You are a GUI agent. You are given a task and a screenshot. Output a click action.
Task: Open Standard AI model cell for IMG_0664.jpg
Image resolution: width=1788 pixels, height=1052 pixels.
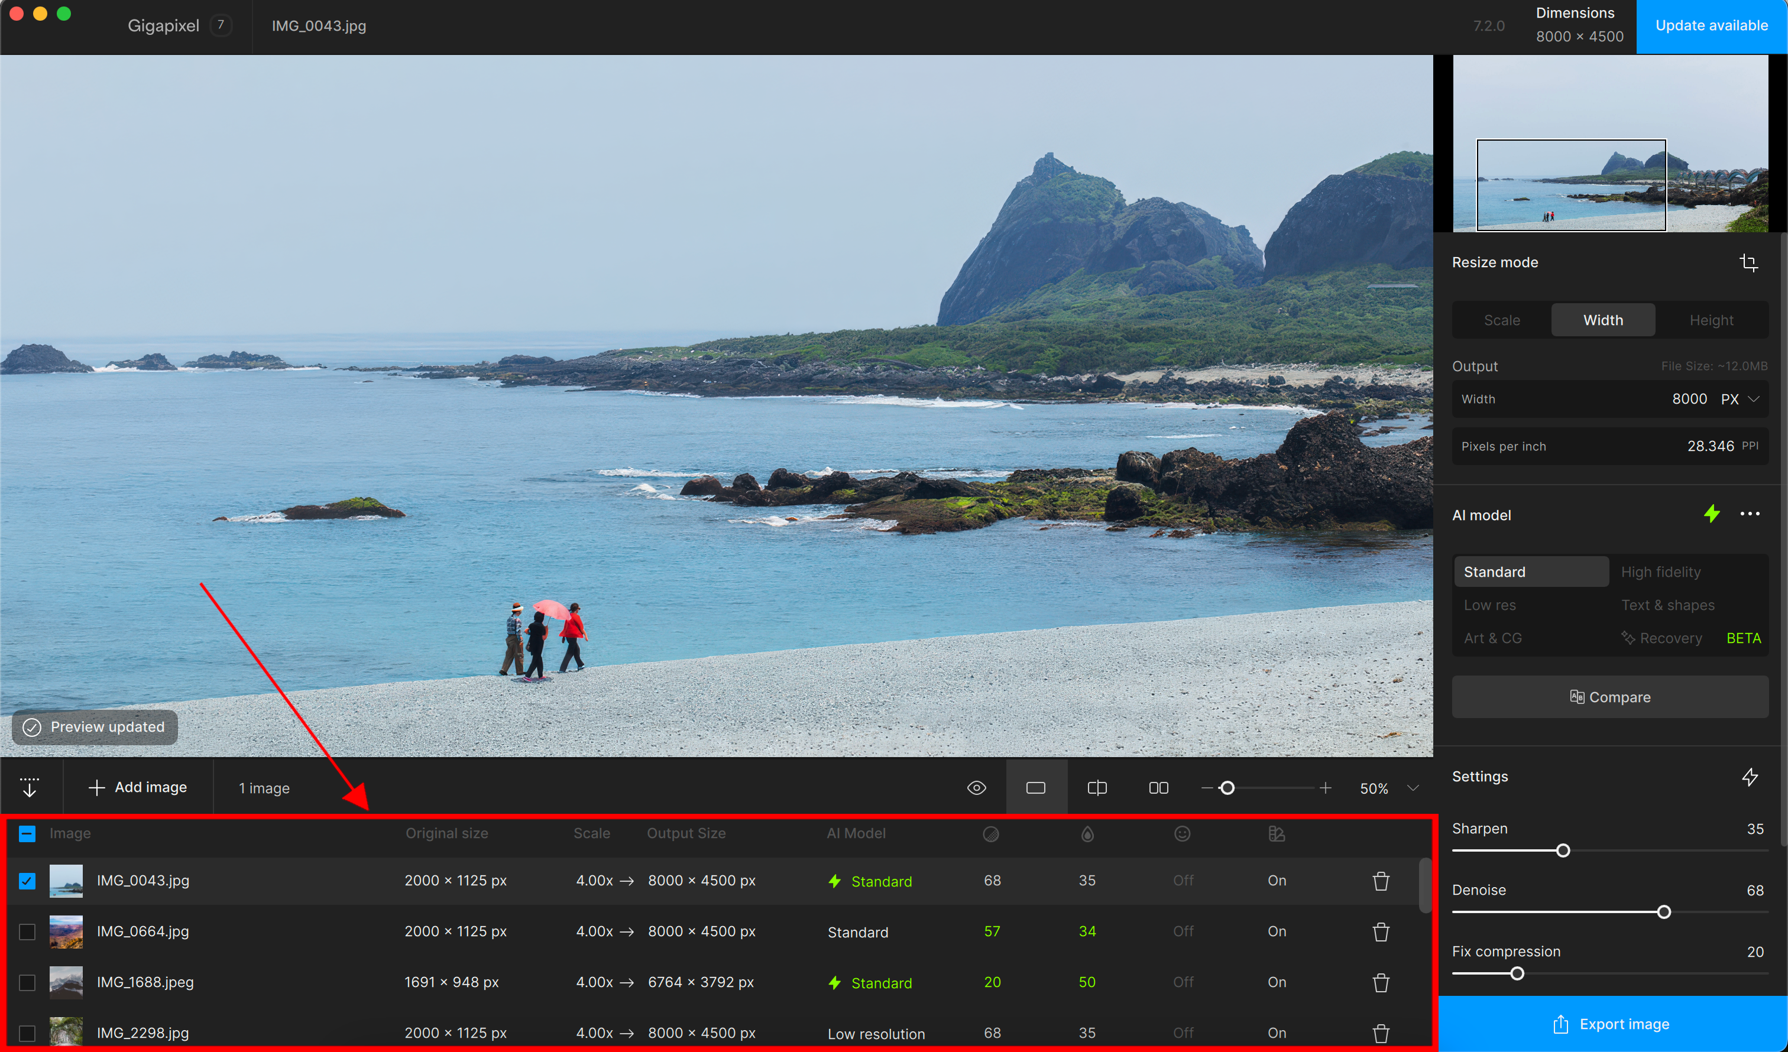tap(857, 932)
